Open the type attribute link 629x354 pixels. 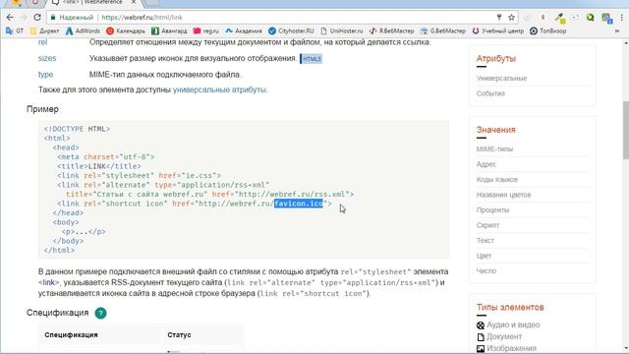[x=45, y=75]
